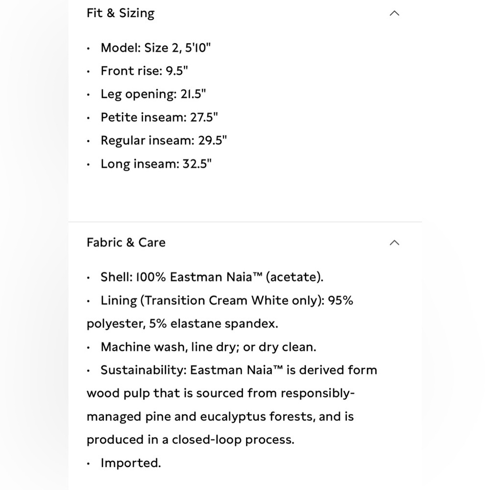Select the Fit & Sizing section heading
This screenshot has height=490, width=490.
(x=121, y=13)
